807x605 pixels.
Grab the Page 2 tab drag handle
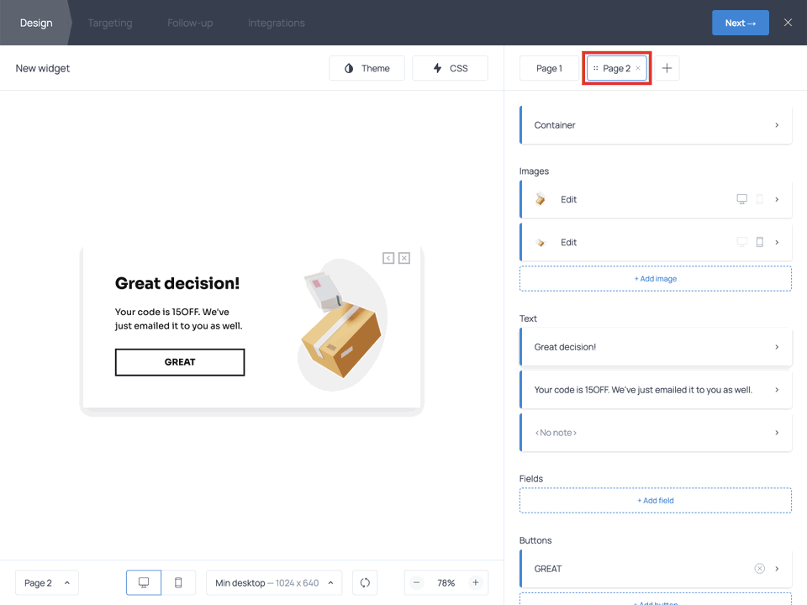pos(596,68)
